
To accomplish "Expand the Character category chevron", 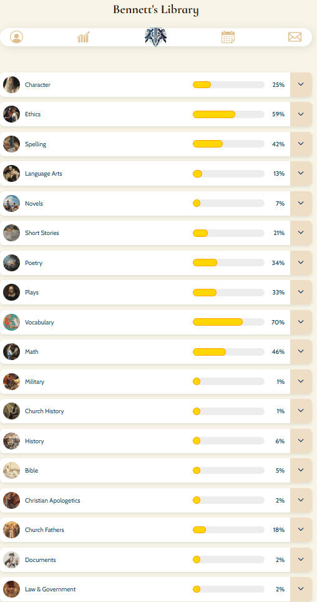I will [301, 84].
